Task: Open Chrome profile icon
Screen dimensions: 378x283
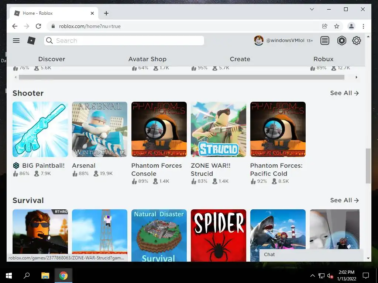Action: pyautogui.click(x=351, y=26)
